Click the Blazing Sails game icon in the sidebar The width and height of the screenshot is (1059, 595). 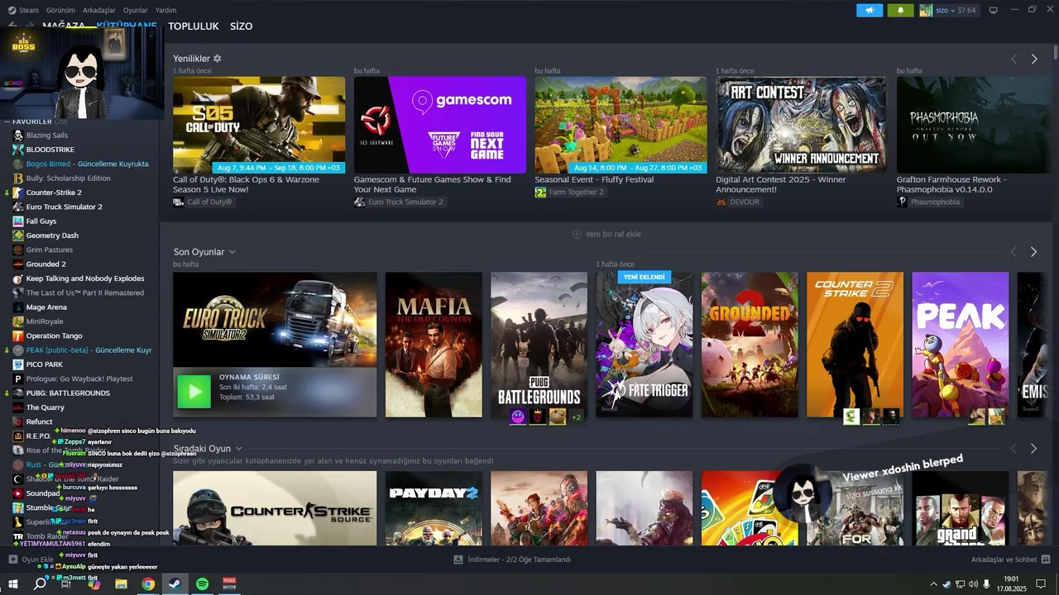pos(18,135)
